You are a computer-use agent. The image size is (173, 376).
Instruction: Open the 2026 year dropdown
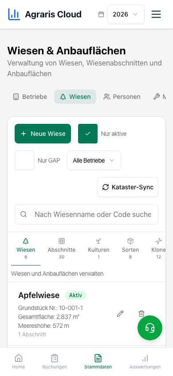[126, 14]
